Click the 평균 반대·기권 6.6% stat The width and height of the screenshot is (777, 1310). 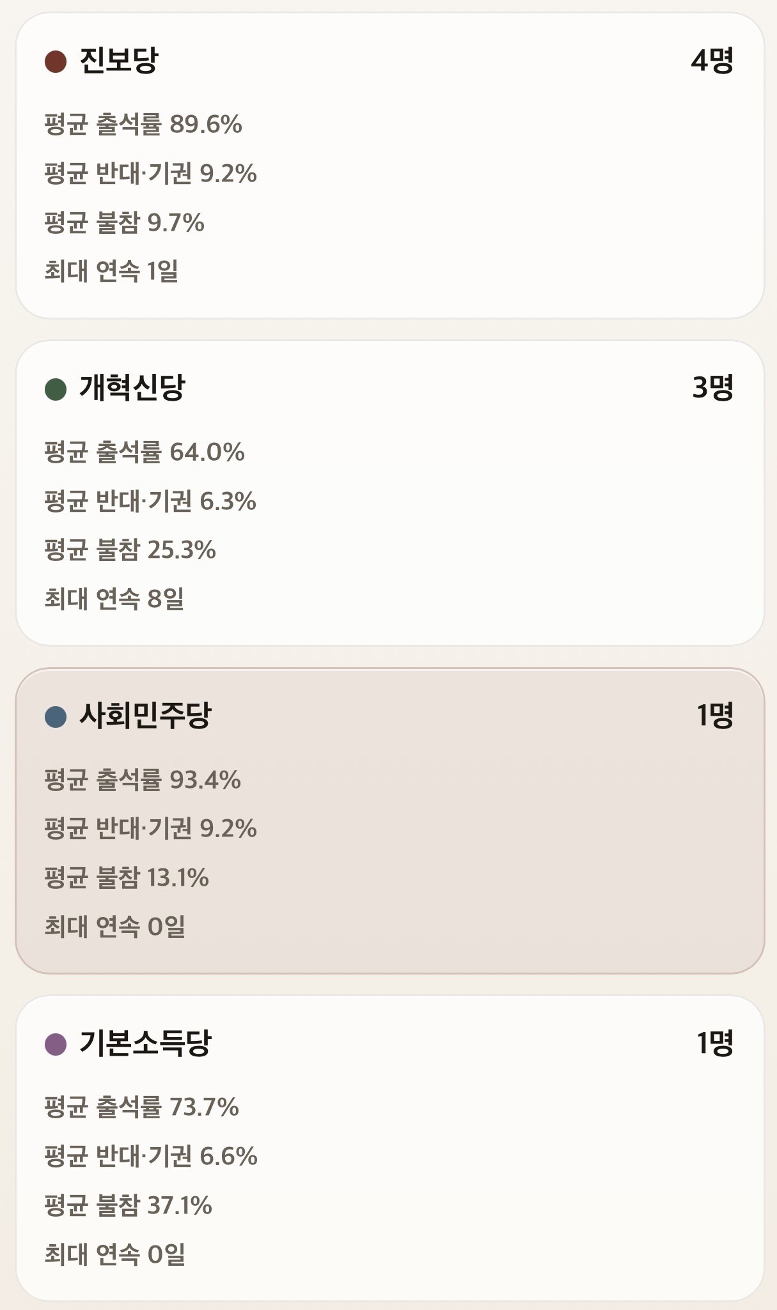click(x=151, y=1156)
